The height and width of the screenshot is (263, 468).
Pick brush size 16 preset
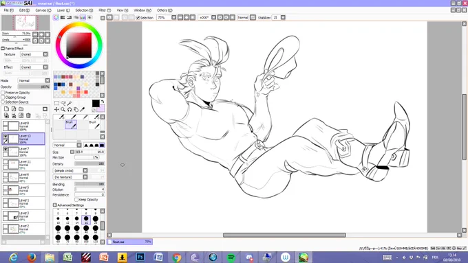(x=86, y=220)
